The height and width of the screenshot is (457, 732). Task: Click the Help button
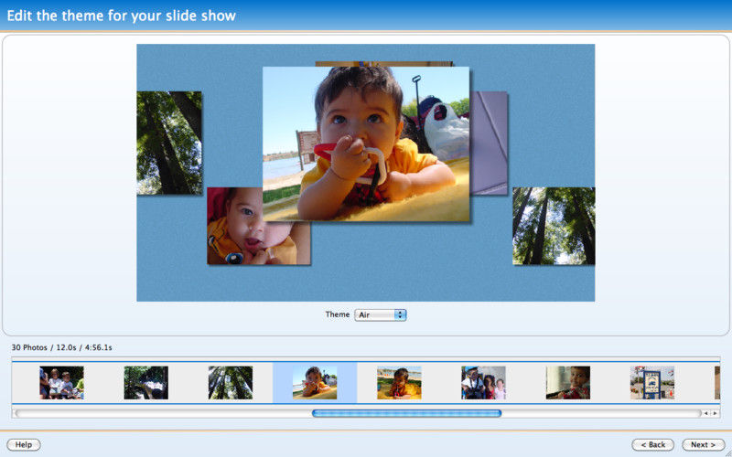[24, 444]
